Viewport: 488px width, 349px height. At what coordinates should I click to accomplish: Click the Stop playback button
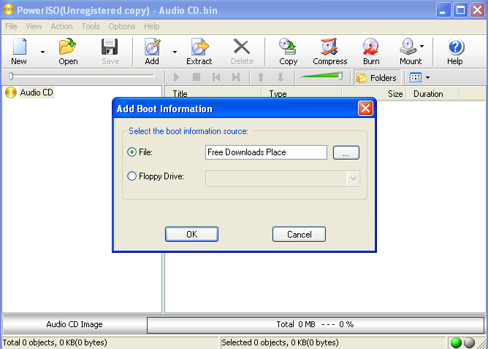pyautogui.click(x=197, y=77)
